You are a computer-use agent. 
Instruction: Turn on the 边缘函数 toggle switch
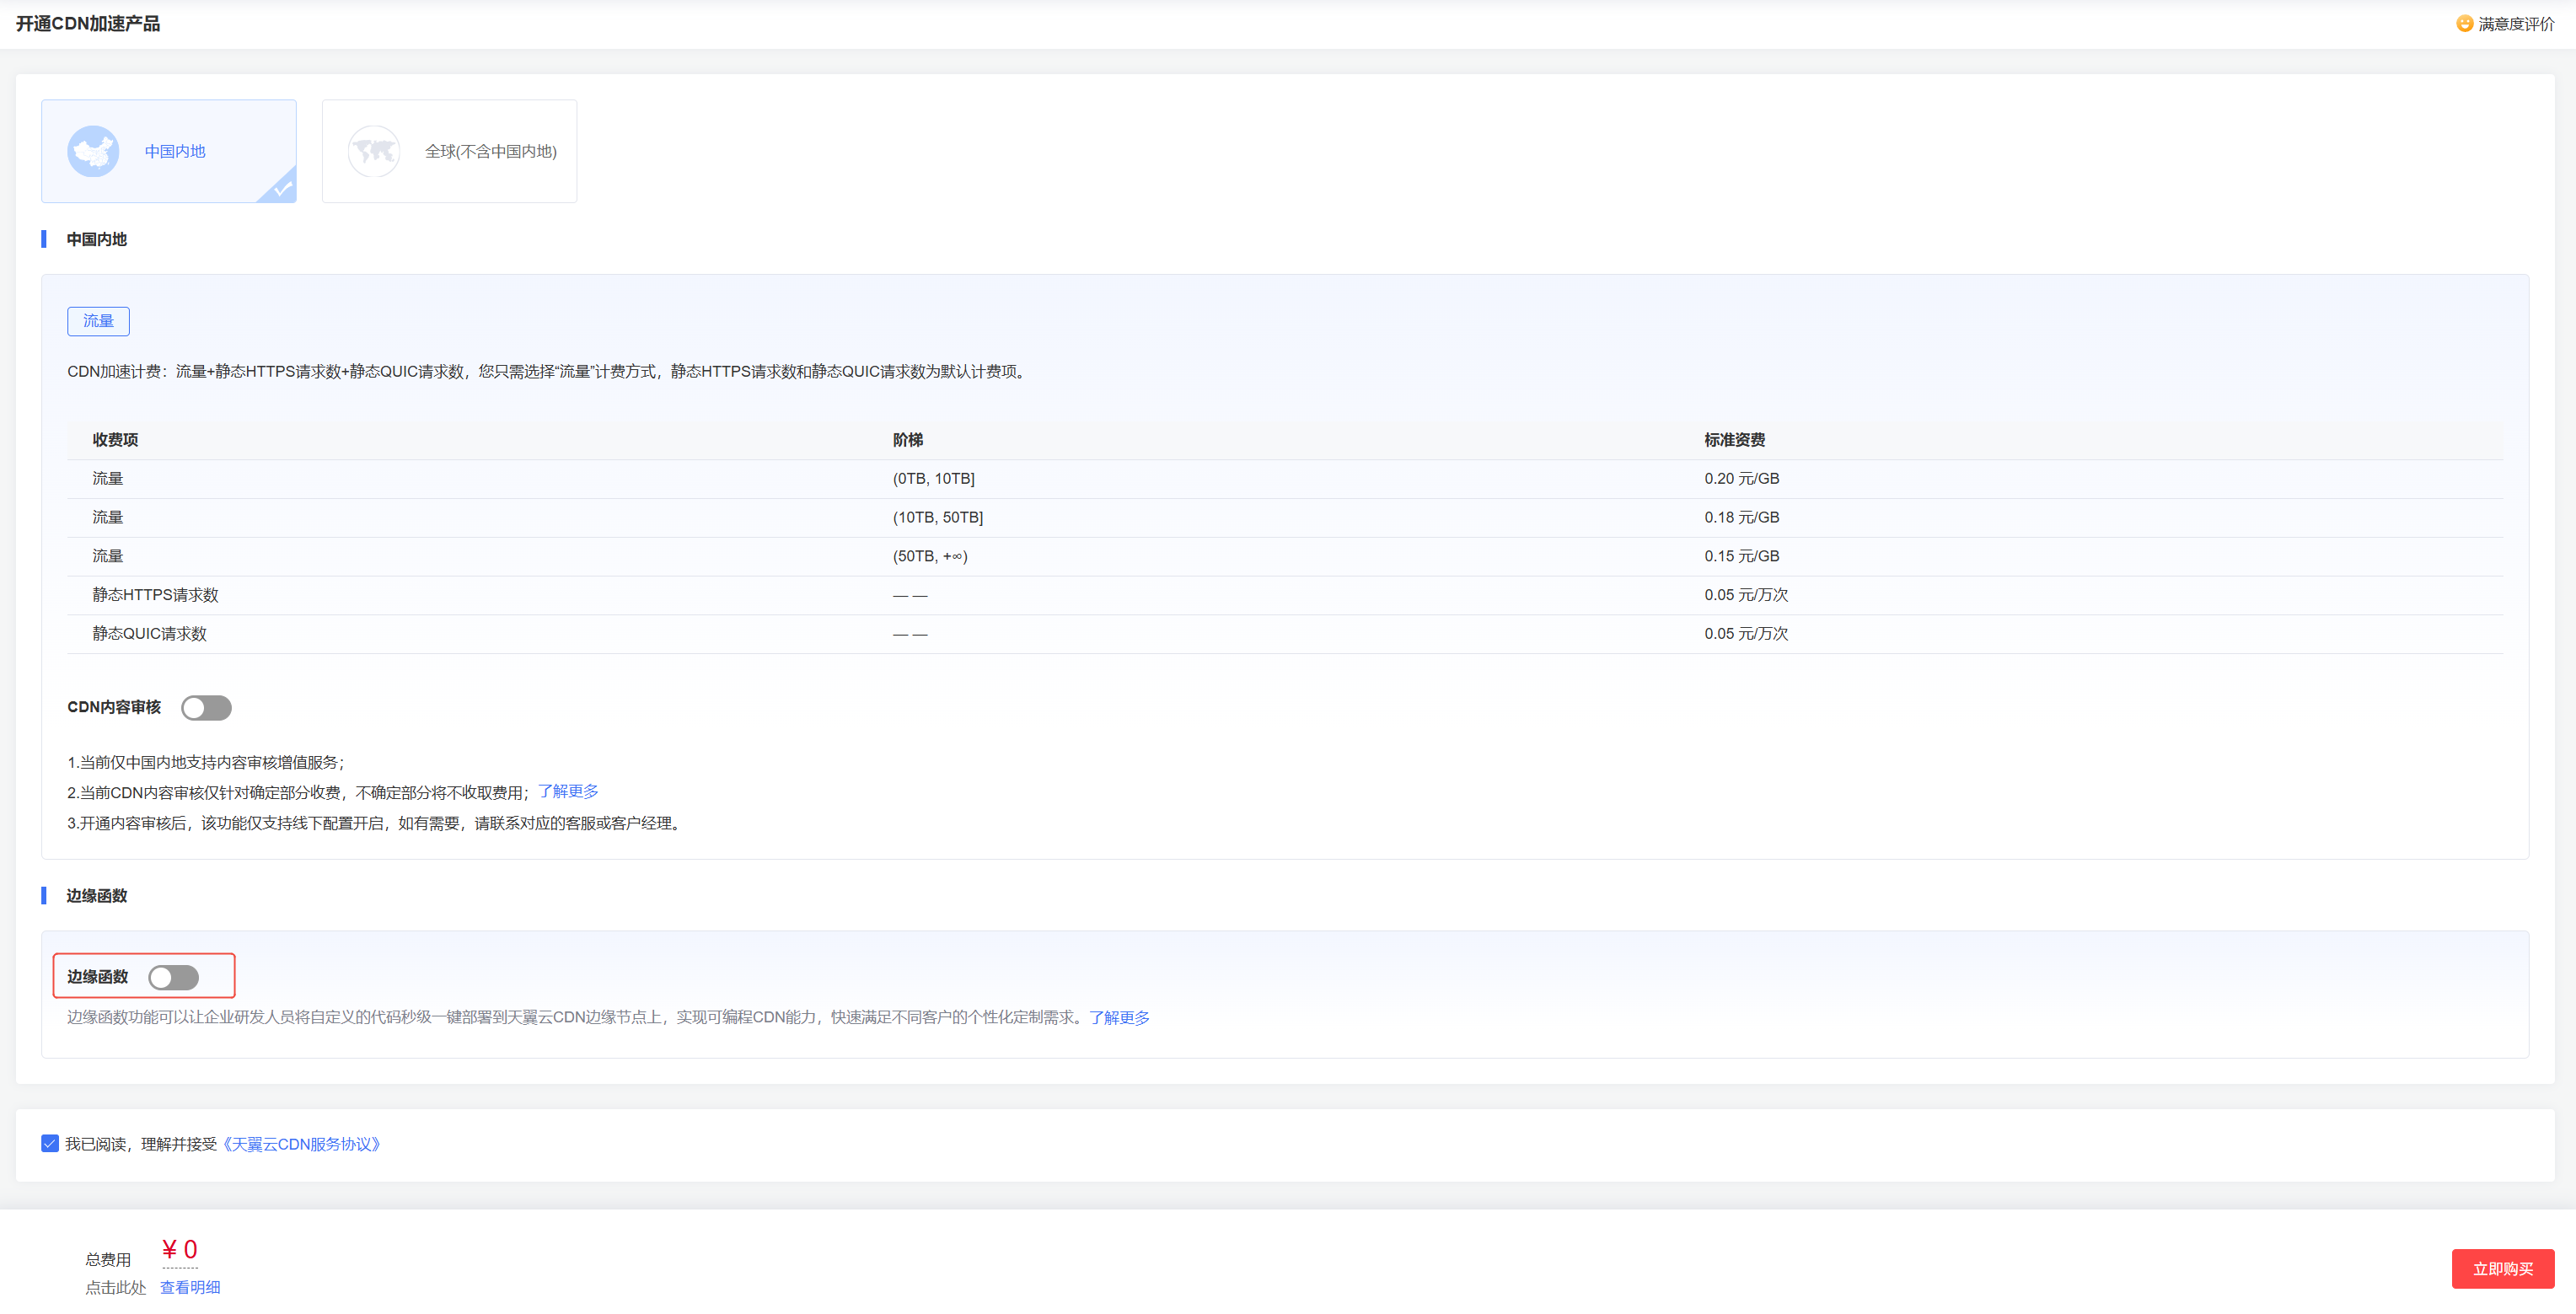coord(173,977)
